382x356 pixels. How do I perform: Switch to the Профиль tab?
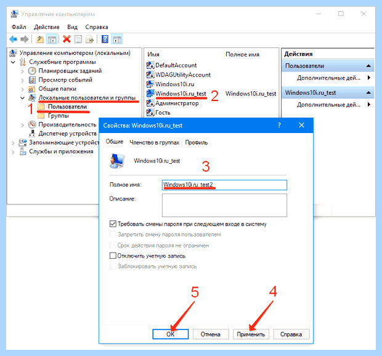197,142
